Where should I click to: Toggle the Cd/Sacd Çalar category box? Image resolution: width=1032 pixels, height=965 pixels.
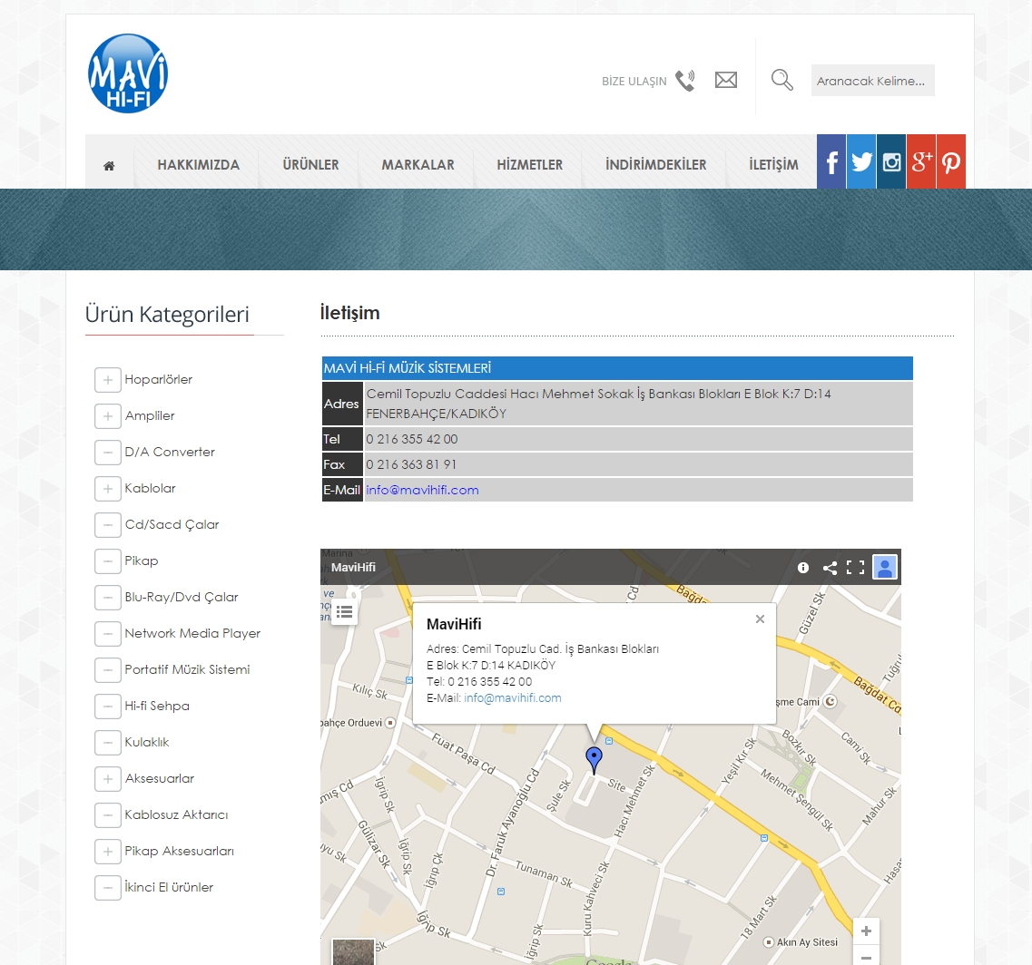[x=108, y=524]
